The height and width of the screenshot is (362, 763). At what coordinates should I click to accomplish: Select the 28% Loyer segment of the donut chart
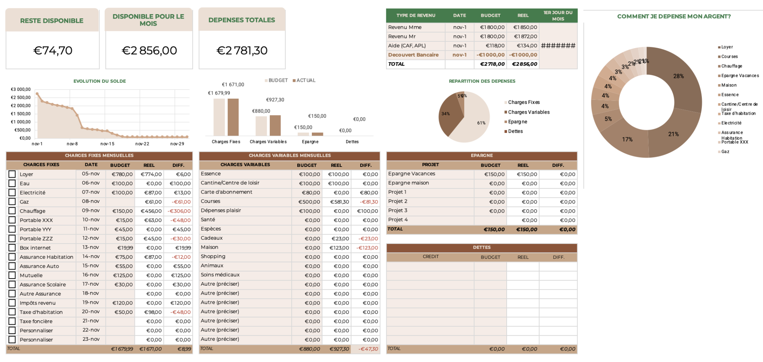click(678, 76)
